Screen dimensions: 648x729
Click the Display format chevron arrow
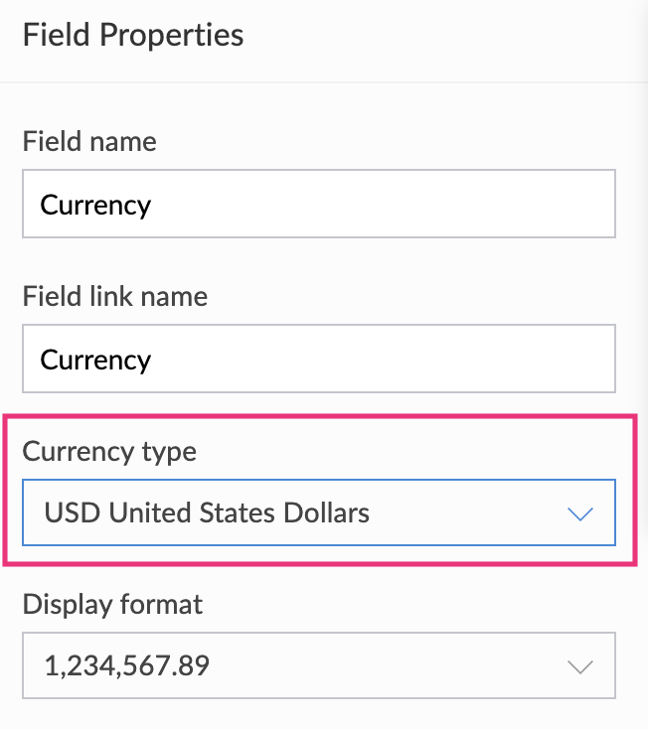point(578,666)
